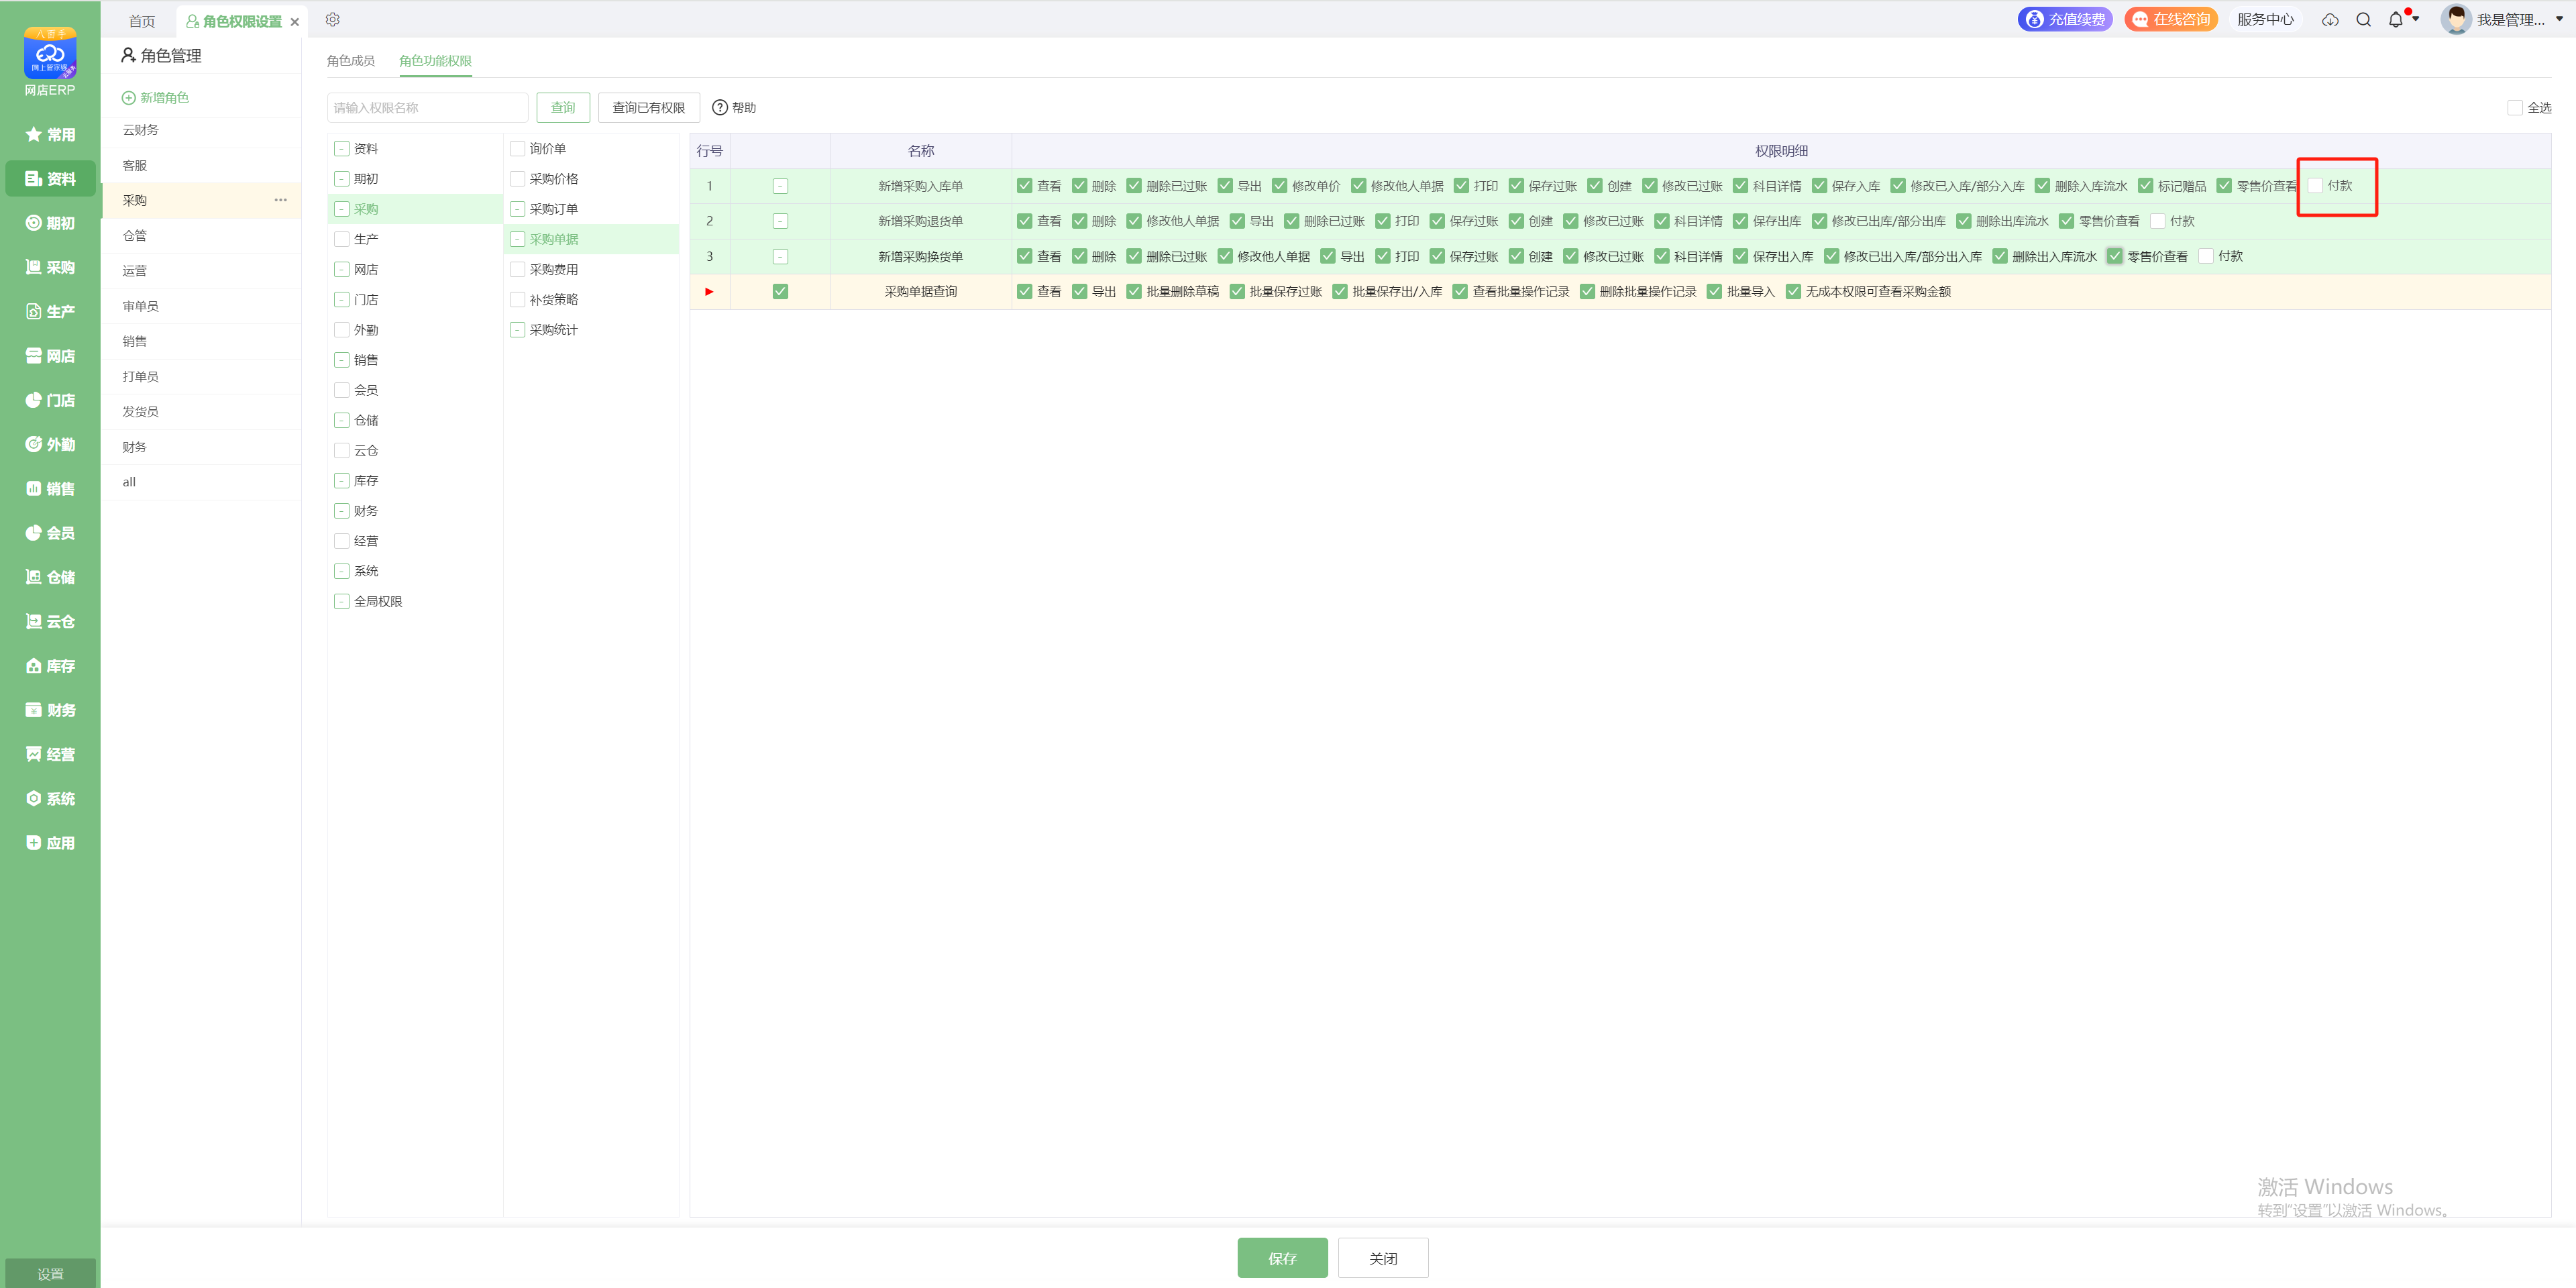The image size is (2576, 1288).
Task: Open the 服务中心 link
Action: pos(2265,19)
